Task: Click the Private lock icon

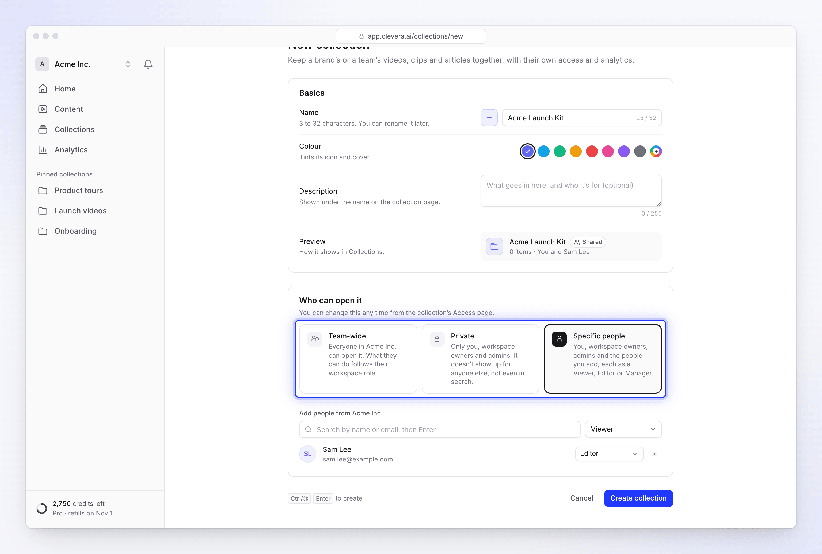Action: coord(437,339)
